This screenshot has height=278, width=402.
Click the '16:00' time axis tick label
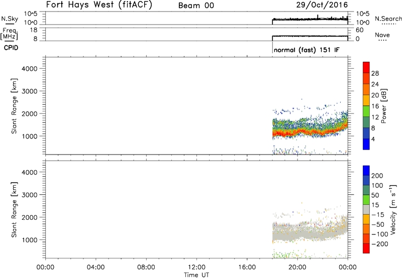point(247,267)
